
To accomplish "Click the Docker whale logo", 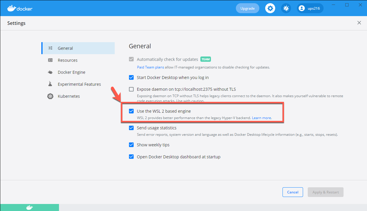I will pos(12,8).
